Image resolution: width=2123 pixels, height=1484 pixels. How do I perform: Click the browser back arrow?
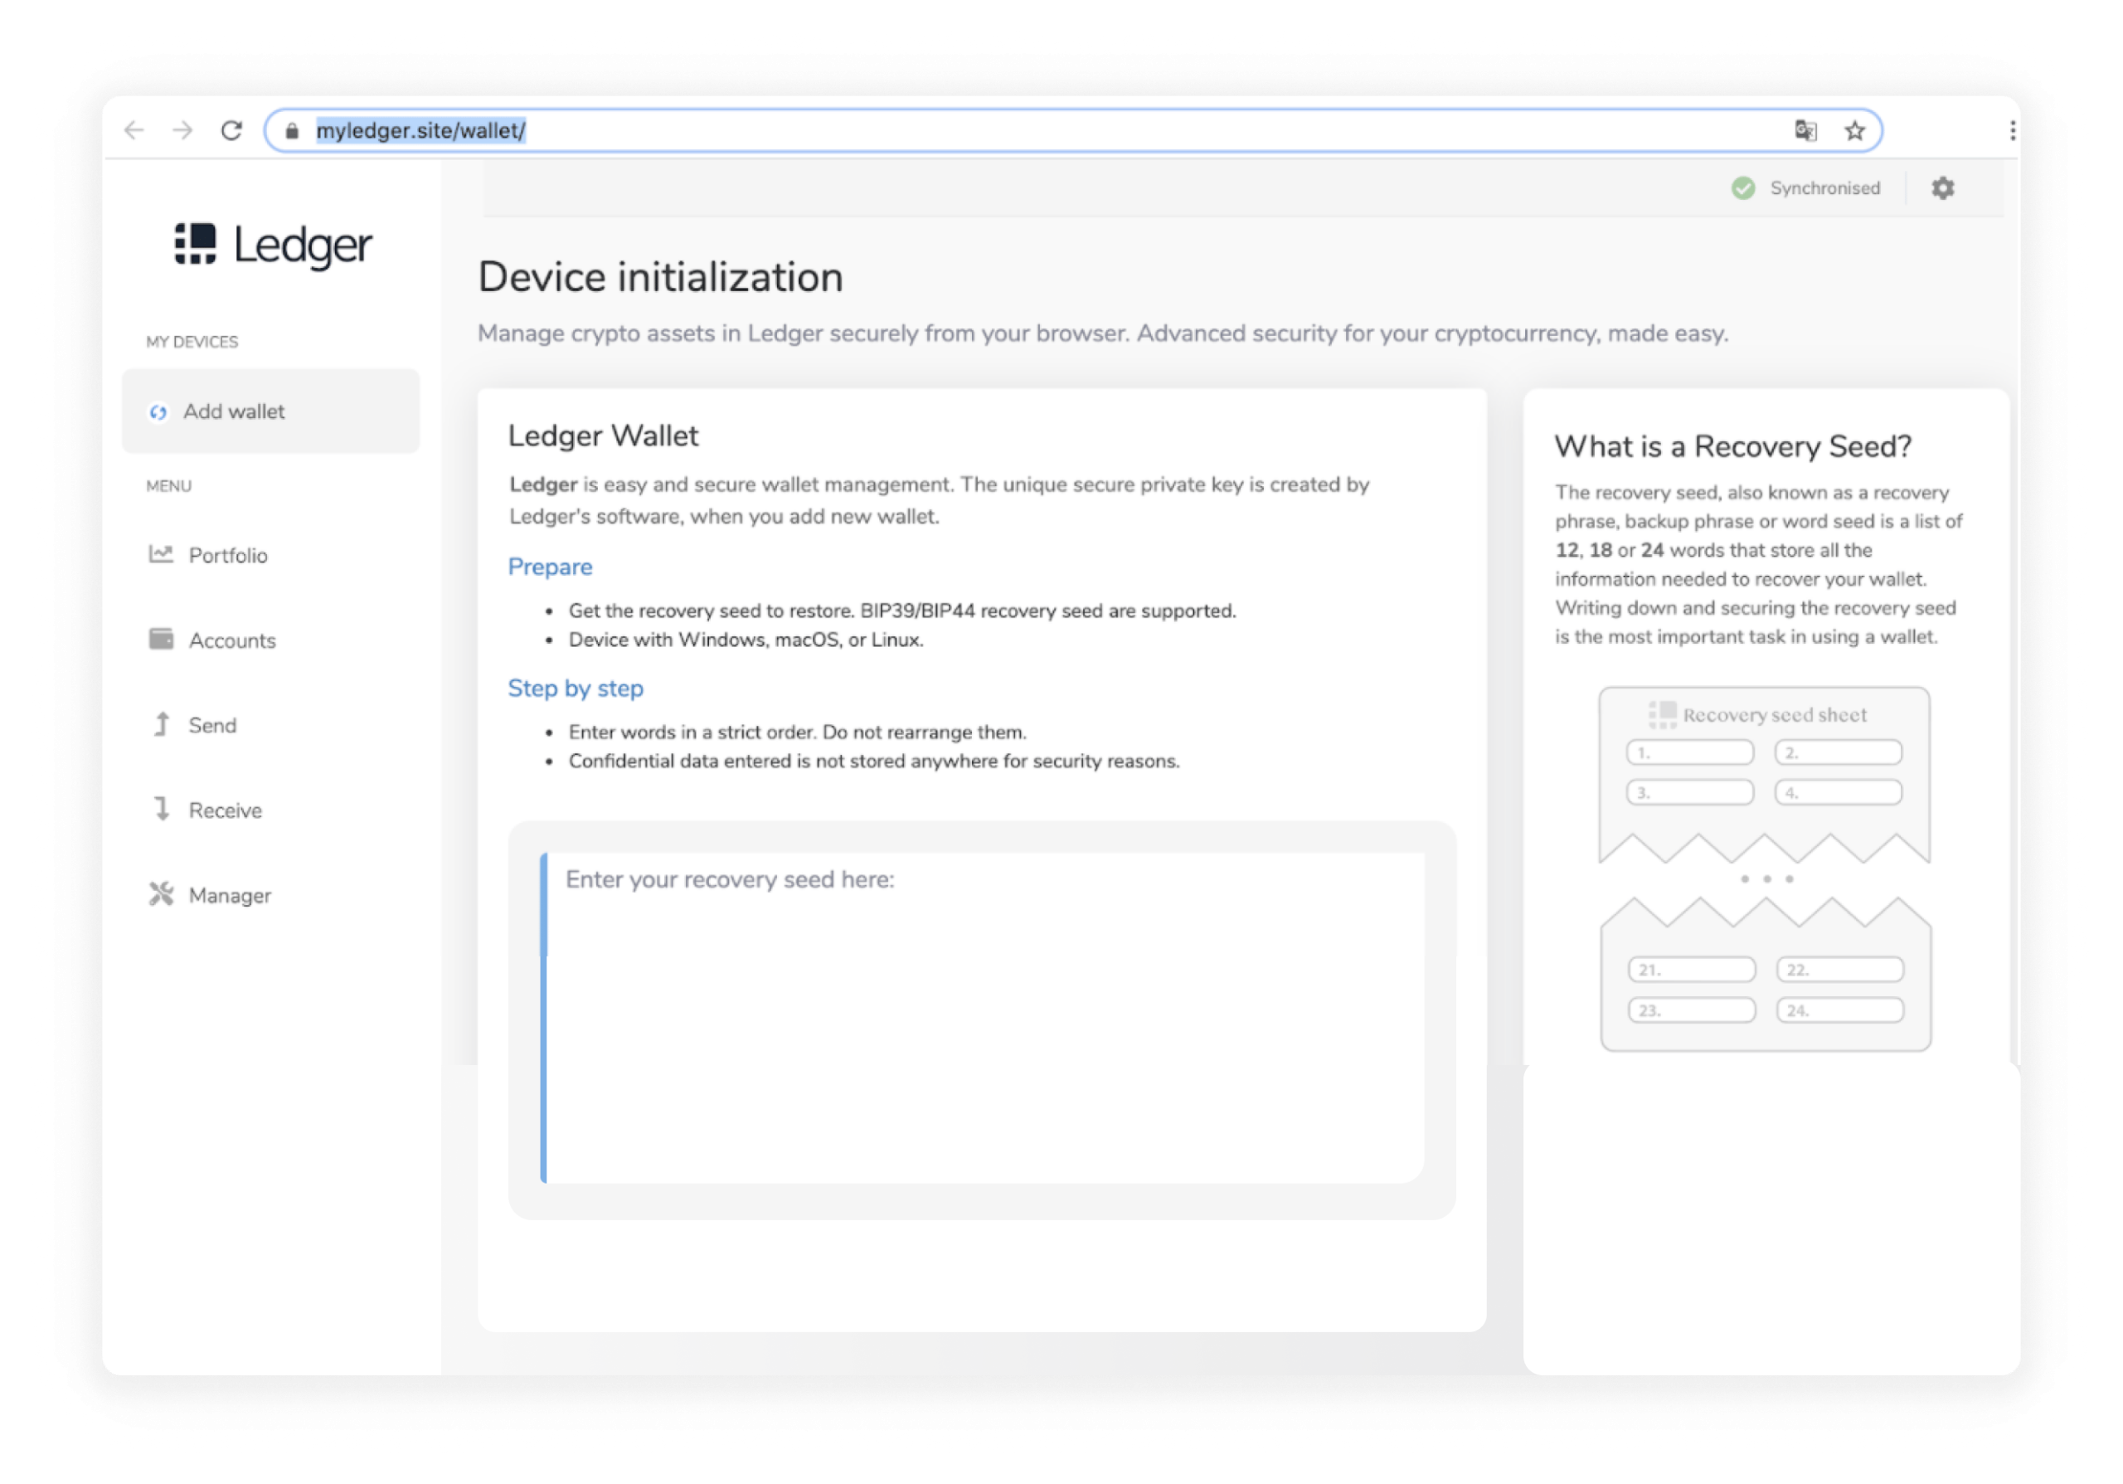(135, 130)
